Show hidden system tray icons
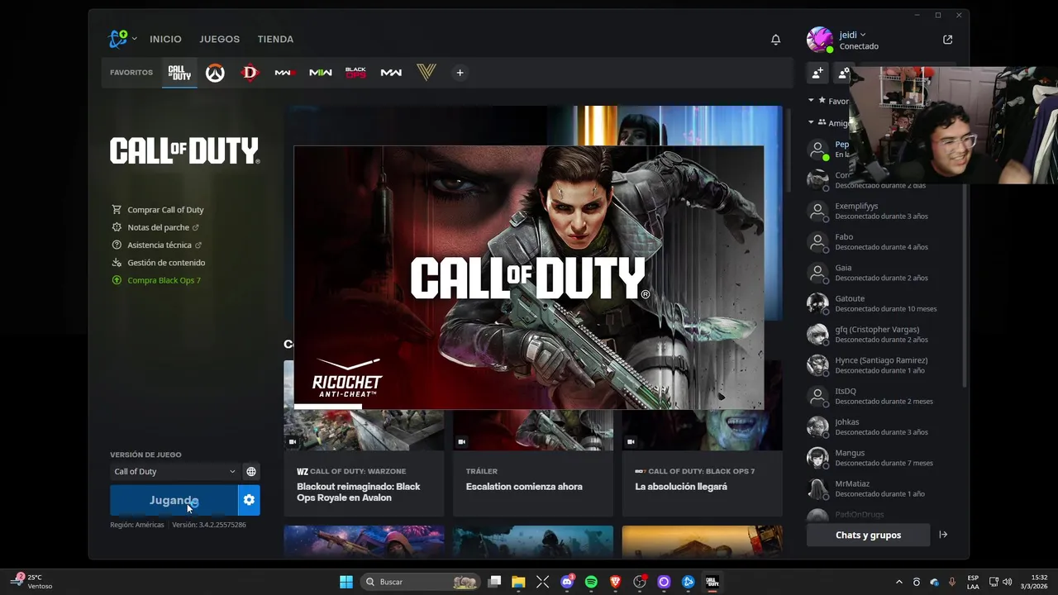Screen dimensions: 1058x595 click(x=899, y=582)
